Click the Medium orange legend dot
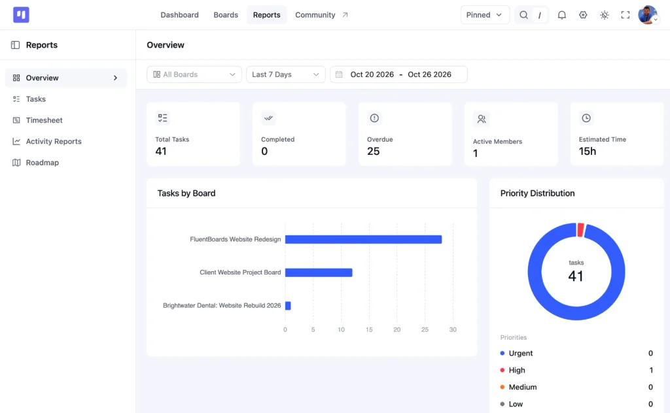 point(502,387)
